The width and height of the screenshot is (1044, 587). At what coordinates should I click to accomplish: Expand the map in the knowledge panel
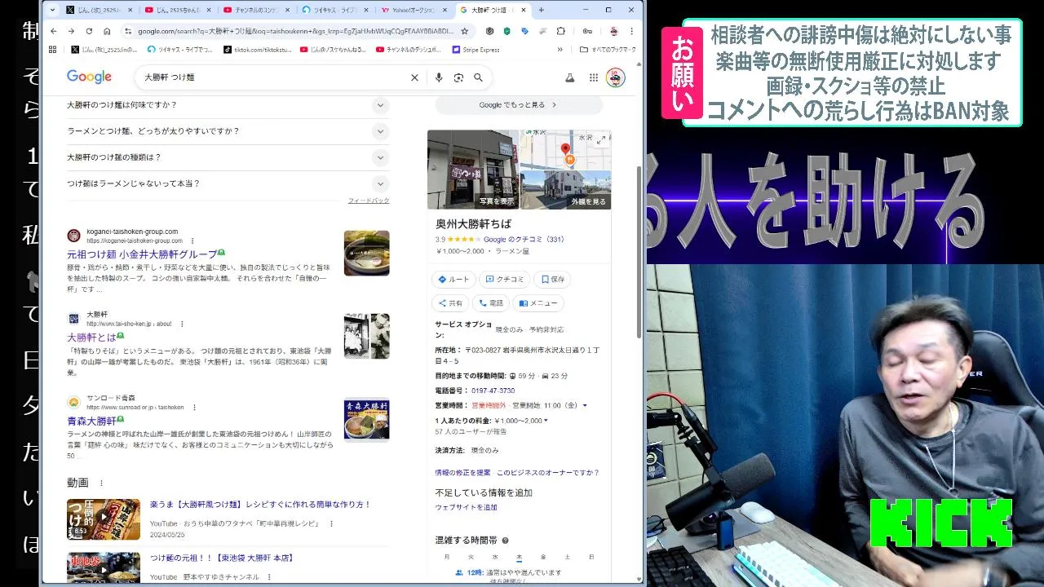tap(601, 139)
